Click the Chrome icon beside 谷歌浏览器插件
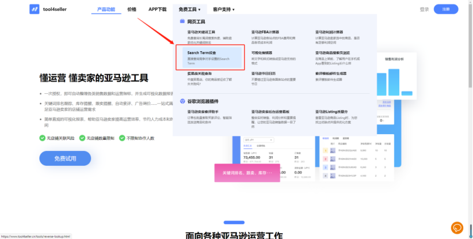473x239 pixels. [182, 101]
